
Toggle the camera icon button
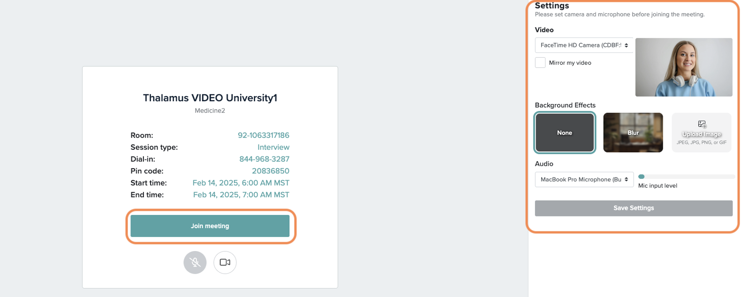pos(225,262)
